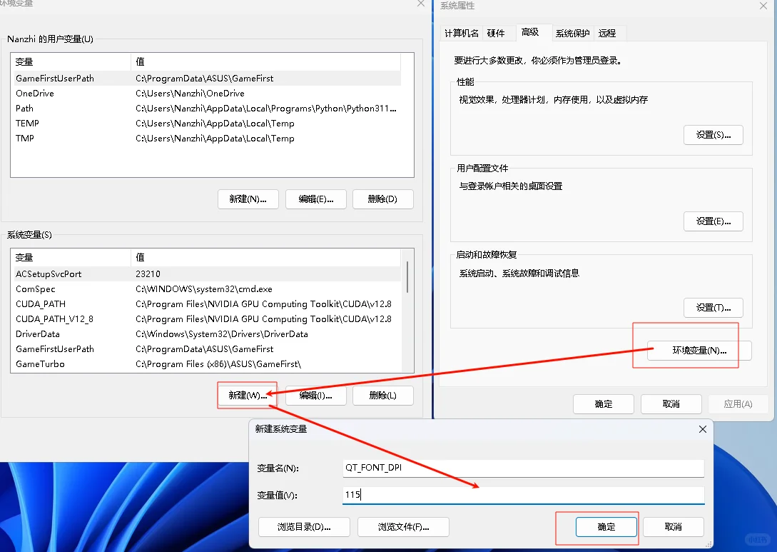Edit user variable using 编辑(E)
This screenshot has width=777, height=552.
(315, 199)
